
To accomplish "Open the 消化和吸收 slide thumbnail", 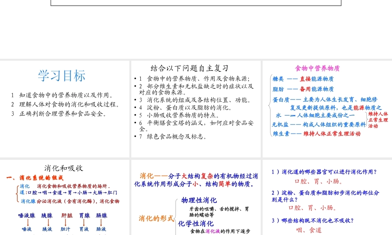I will click(x=65, y=197).
